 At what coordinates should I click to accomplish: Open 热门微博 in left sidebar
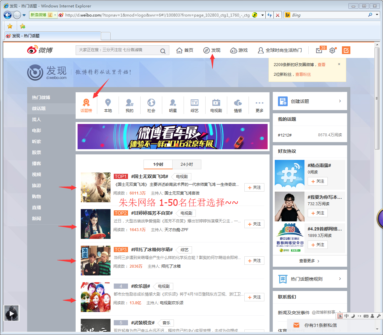tap(41, 97)
